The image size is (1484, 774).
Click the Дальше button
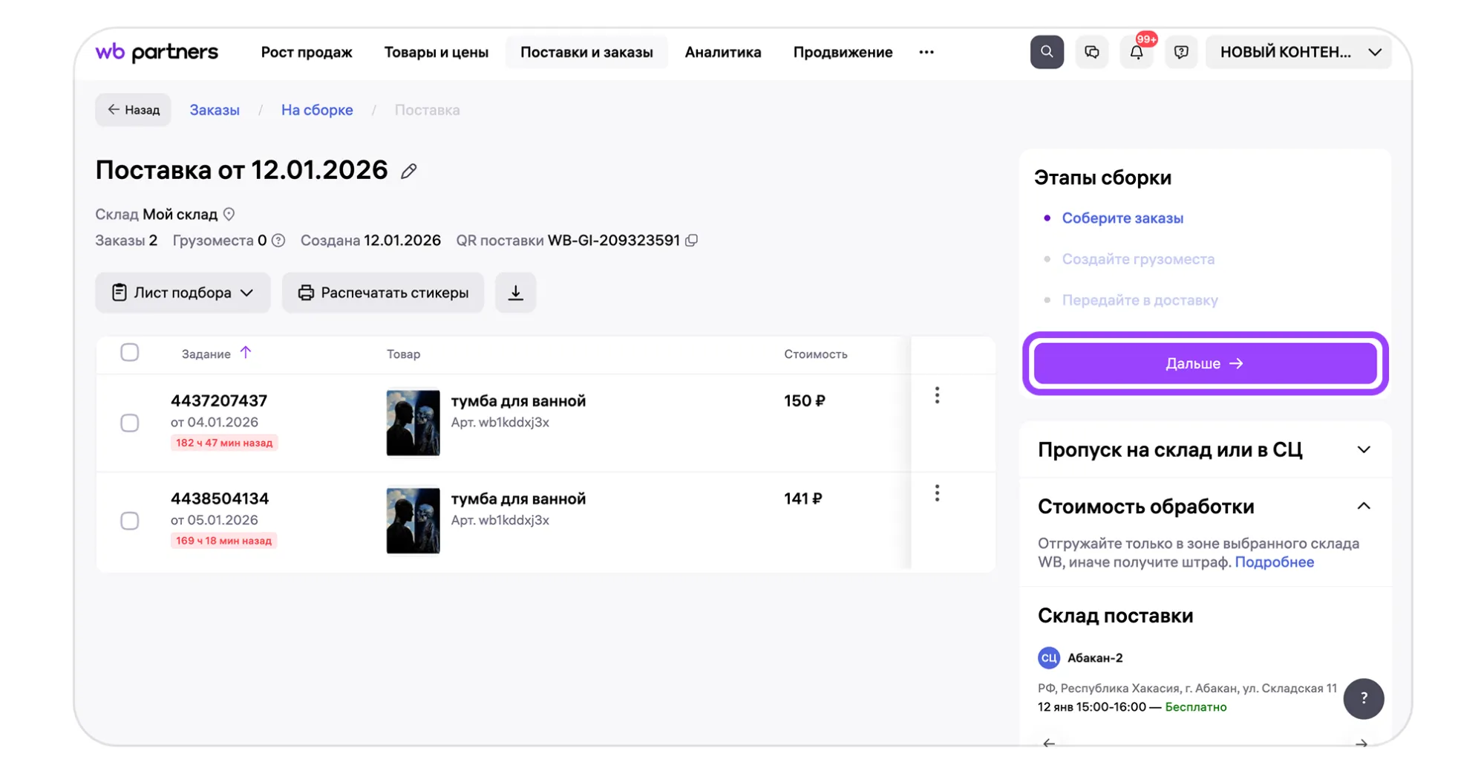(1204, 364)
